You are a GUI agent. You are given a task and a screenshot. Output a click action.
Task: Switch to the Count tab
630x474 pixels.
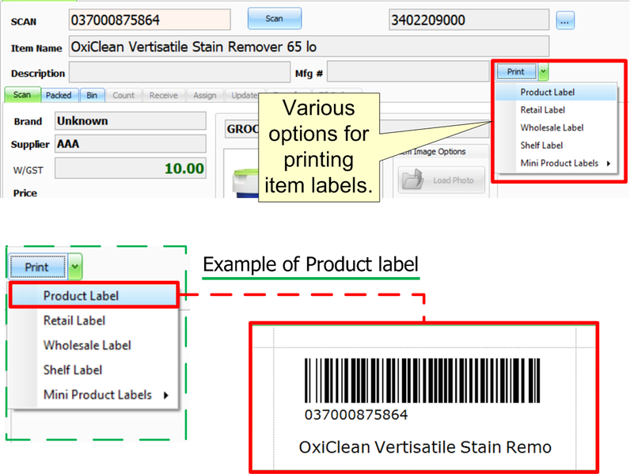pos(123,95)
